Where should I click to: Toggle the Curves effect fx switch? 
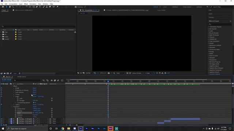(1, 94)
